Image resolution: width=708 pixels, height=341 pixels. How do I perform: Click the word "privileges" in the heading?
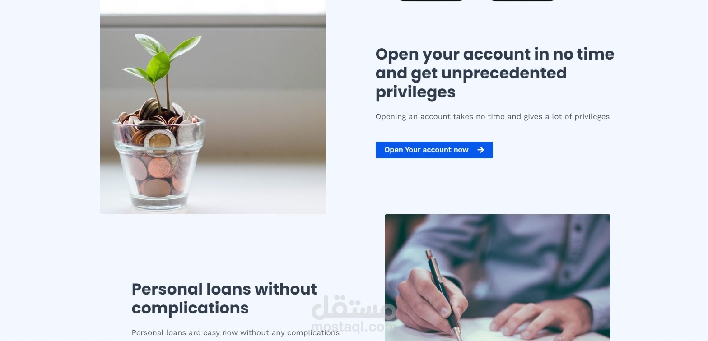415,92
